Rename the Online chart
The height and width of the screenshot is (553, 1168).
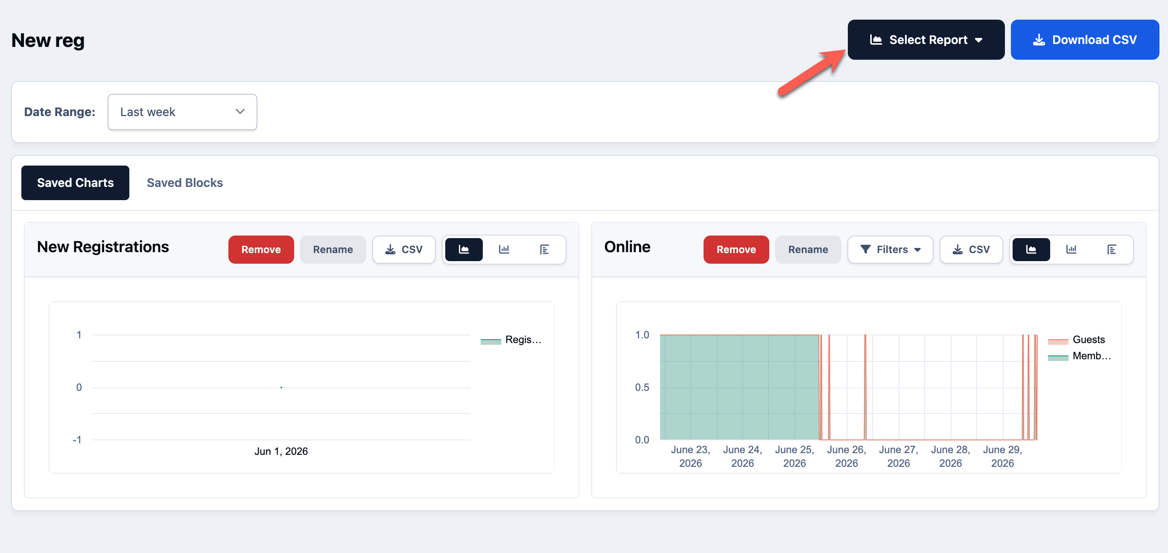[x=808, y=249]
